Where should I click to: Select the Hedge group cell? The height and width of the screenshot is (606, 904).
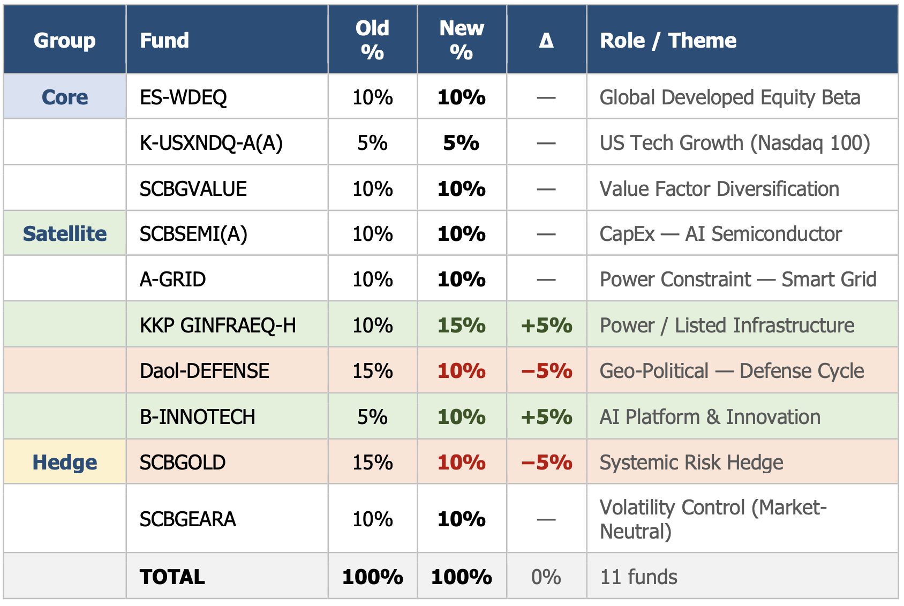[x=65, y=462]
